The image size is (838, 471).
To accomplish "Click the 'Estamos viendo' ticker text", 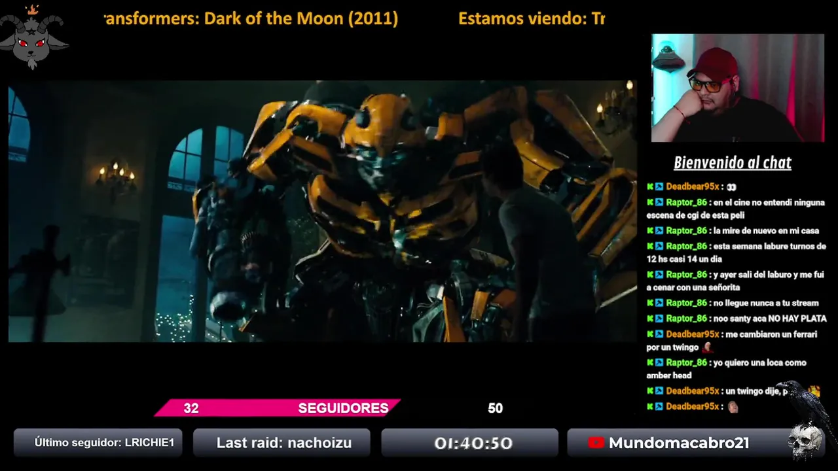I will click(x=532, y=18).
